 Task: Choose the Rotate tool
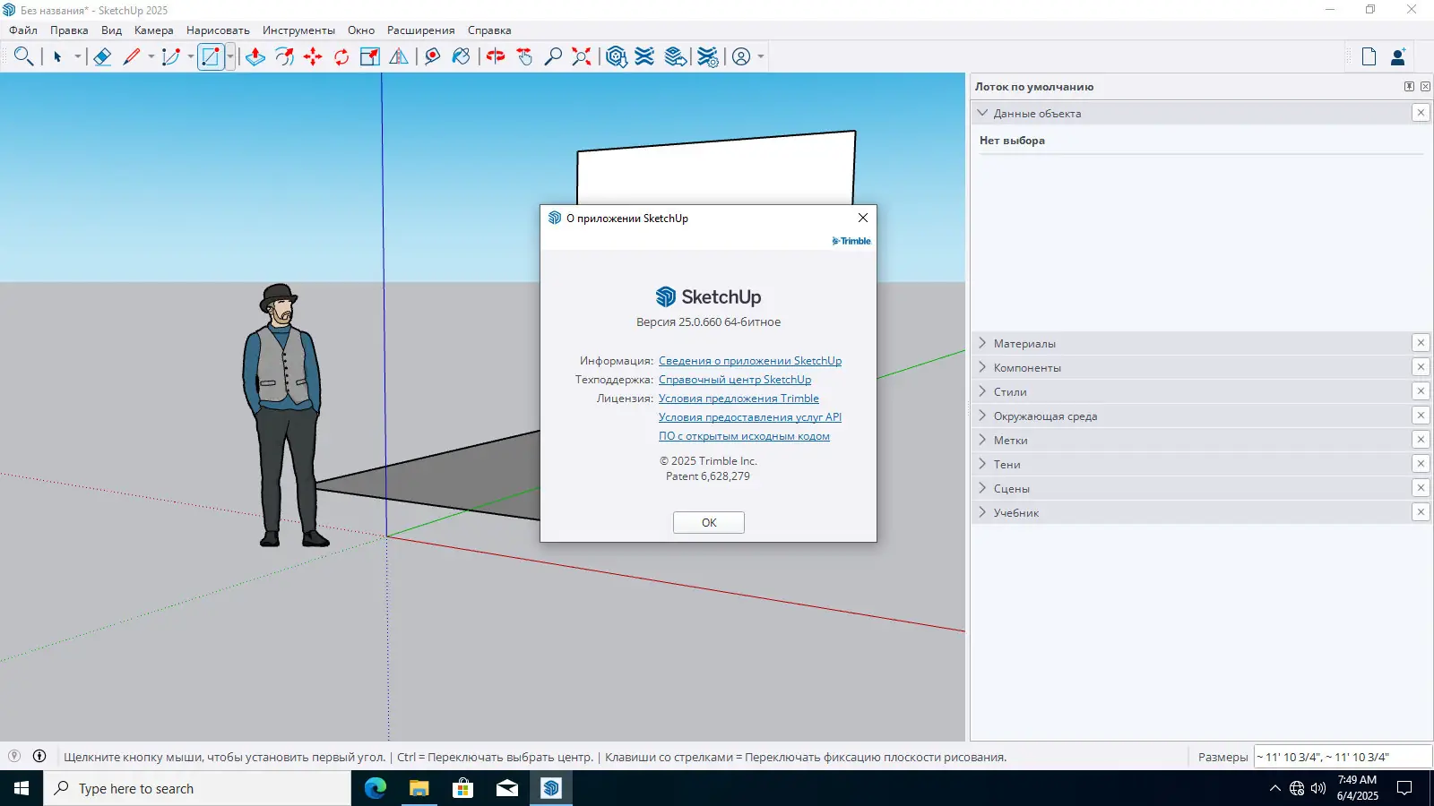click(341, 56)
